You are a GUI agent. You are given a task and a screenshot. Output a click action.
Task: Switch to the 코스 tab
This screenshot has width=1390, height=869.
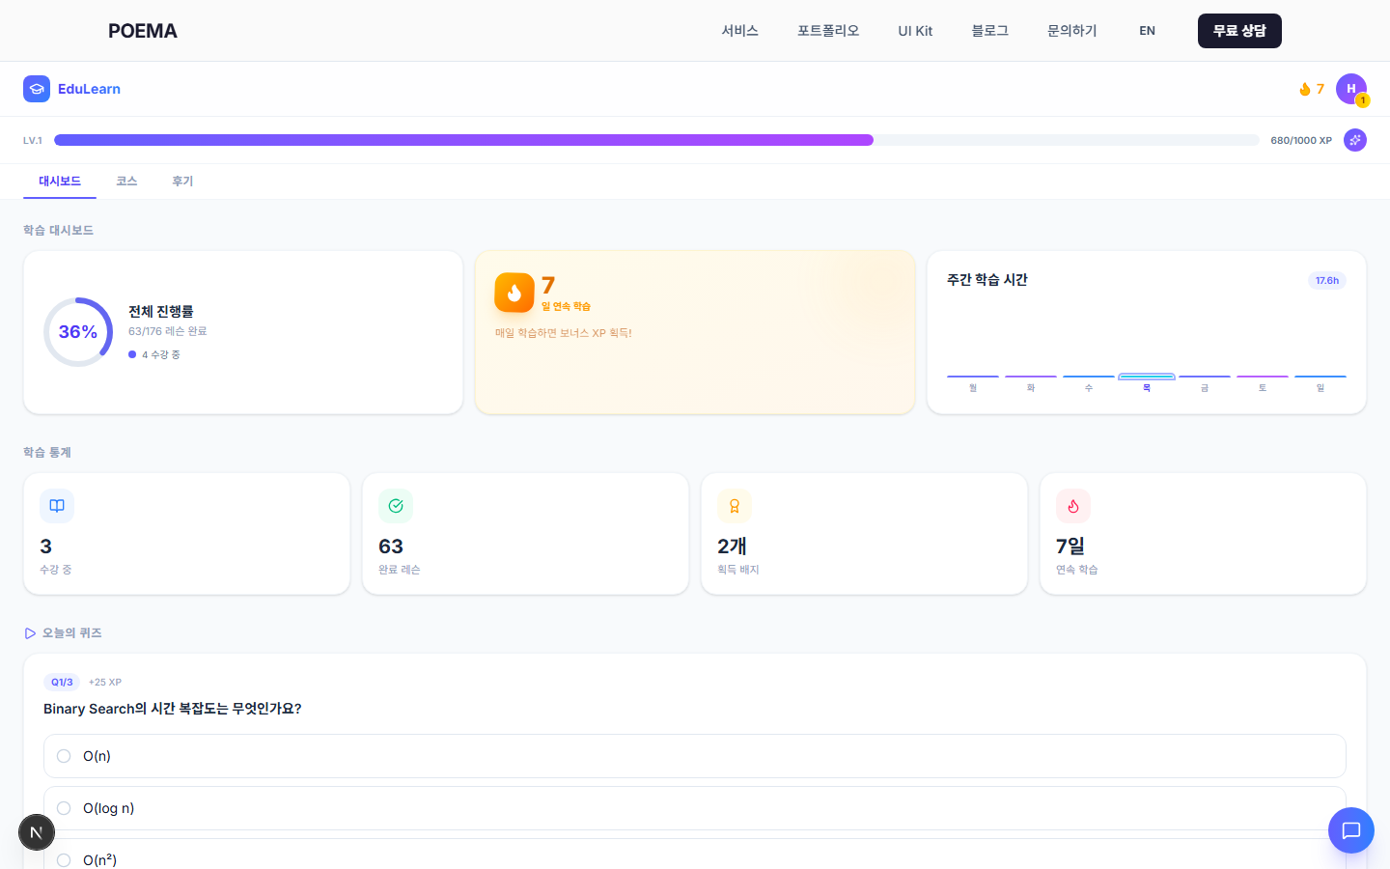point(126,182)
